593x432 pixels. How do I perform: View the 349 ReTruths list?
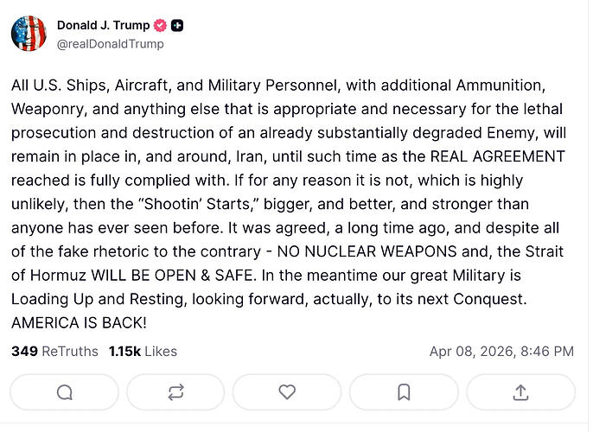pos(54,352)
